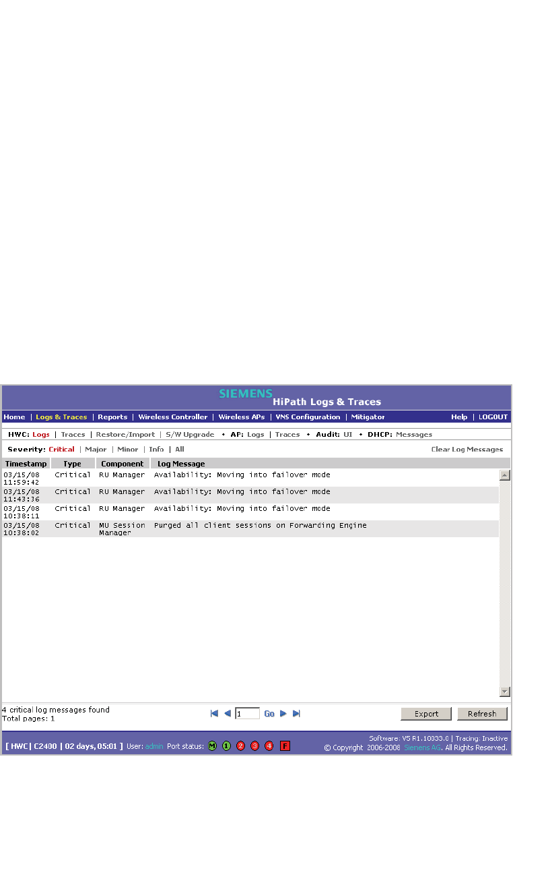Open AP Traces tab
The height and width of the screenshot is (885, 548).
[287, 435]
